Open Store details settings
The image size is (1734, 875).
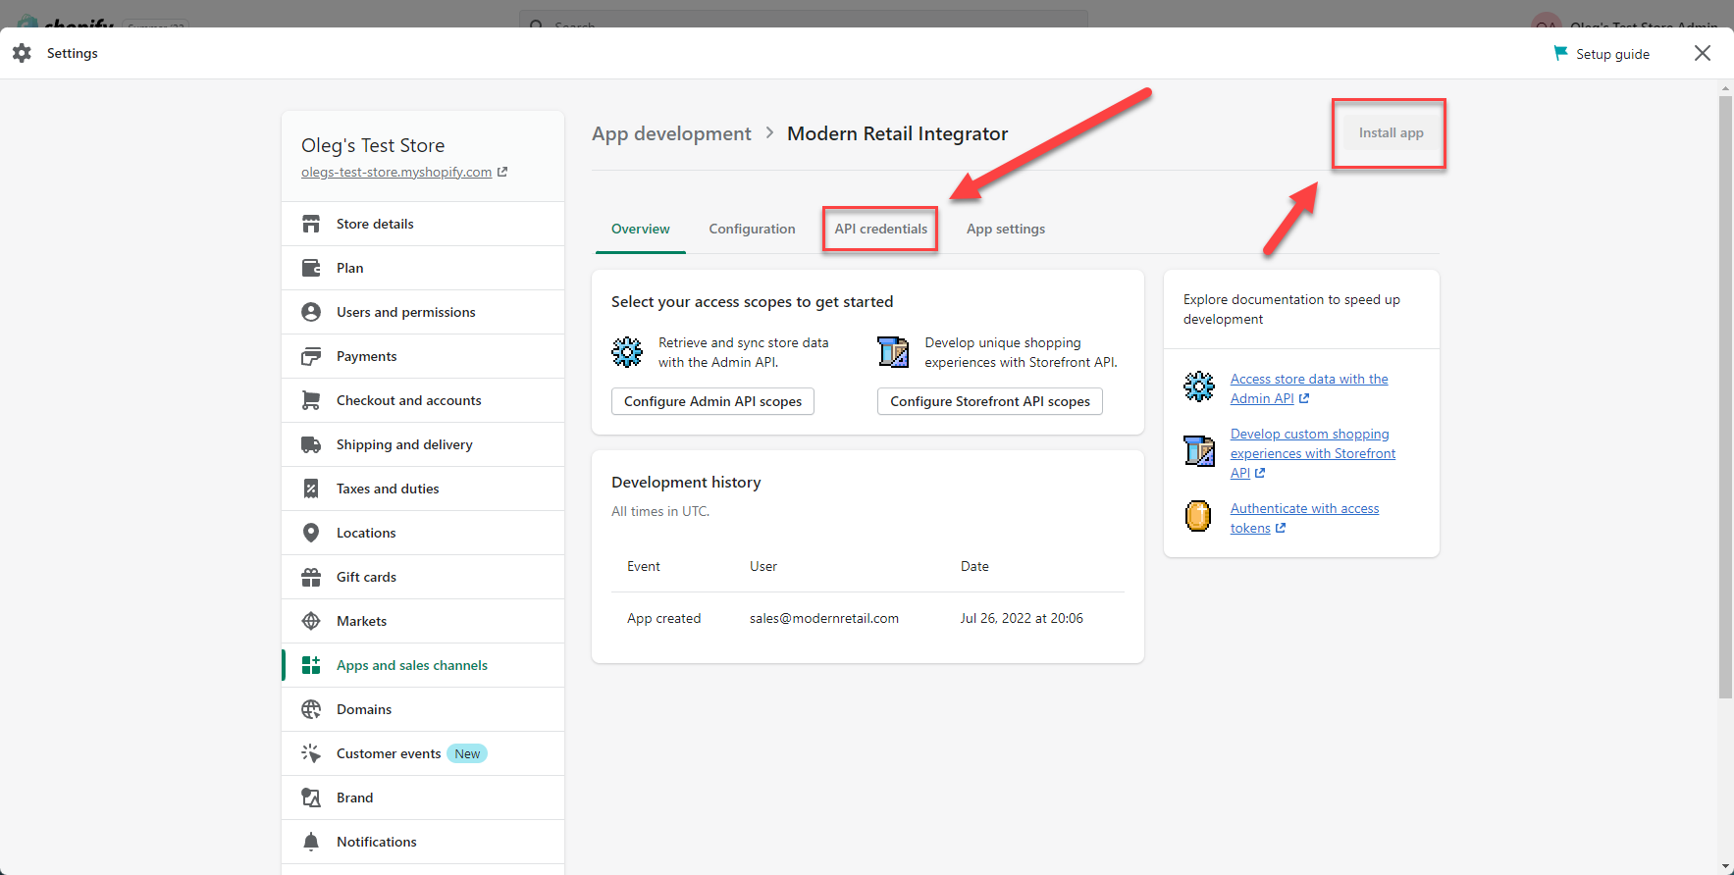(423, 224)
